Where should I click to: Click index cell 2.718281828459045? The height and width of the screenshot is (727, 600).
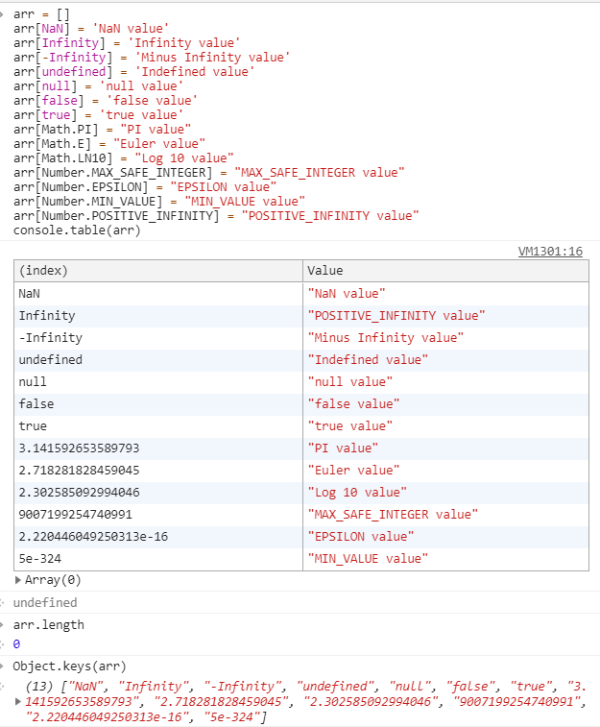coord(158,471)
